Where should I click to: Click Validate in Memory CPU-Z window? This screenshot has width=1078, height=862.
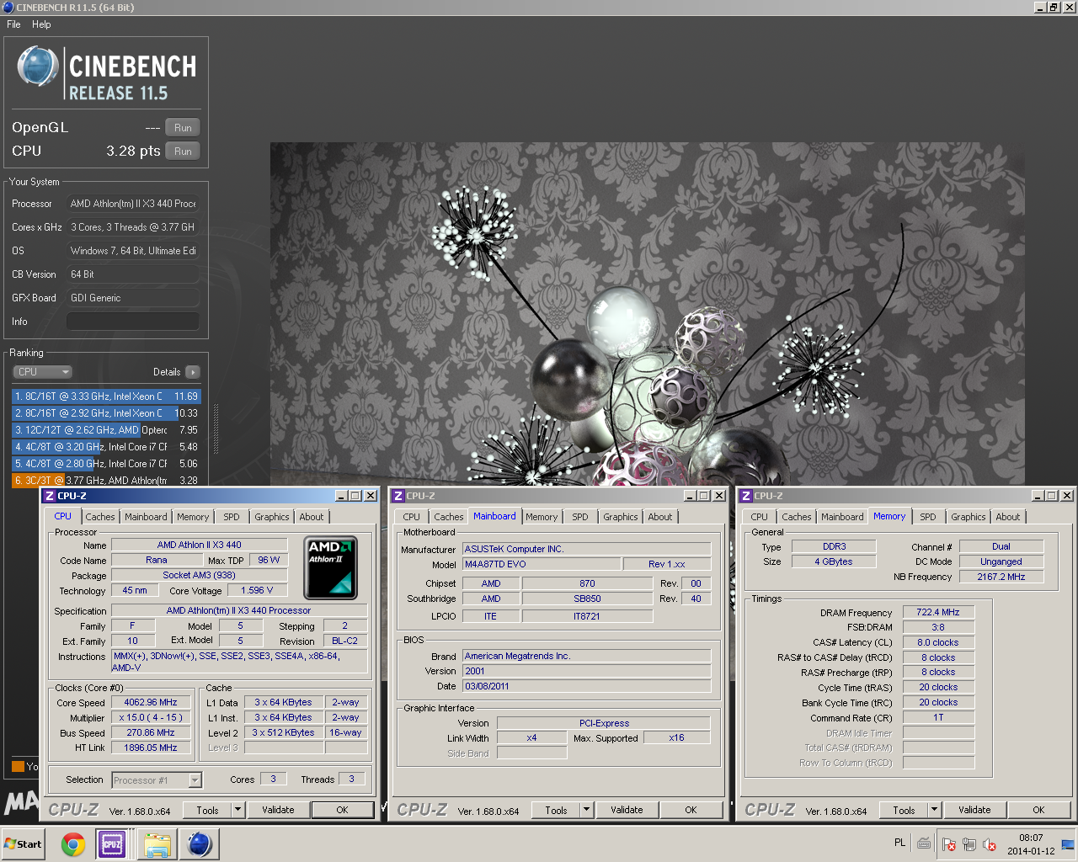coord(974,810)
